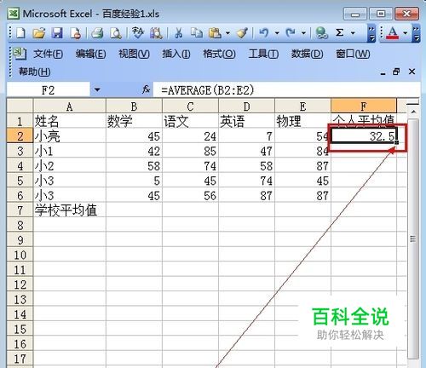This screenshot has width=426, height=368.
Task: Open the 工具(T) menu
Action: click(263, 54)
